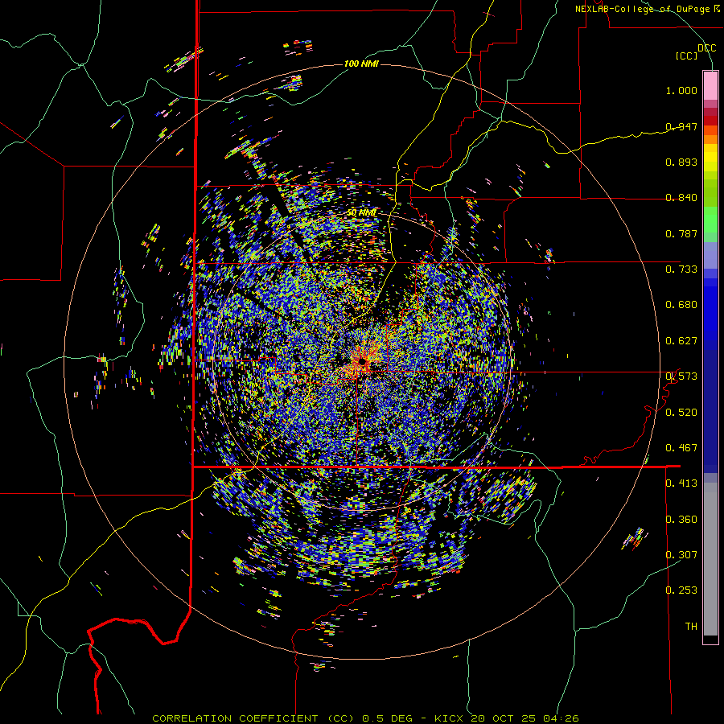Screen dimensions: 724x724
Task: Click the DCC product label above legend
Action: [706, 48]
